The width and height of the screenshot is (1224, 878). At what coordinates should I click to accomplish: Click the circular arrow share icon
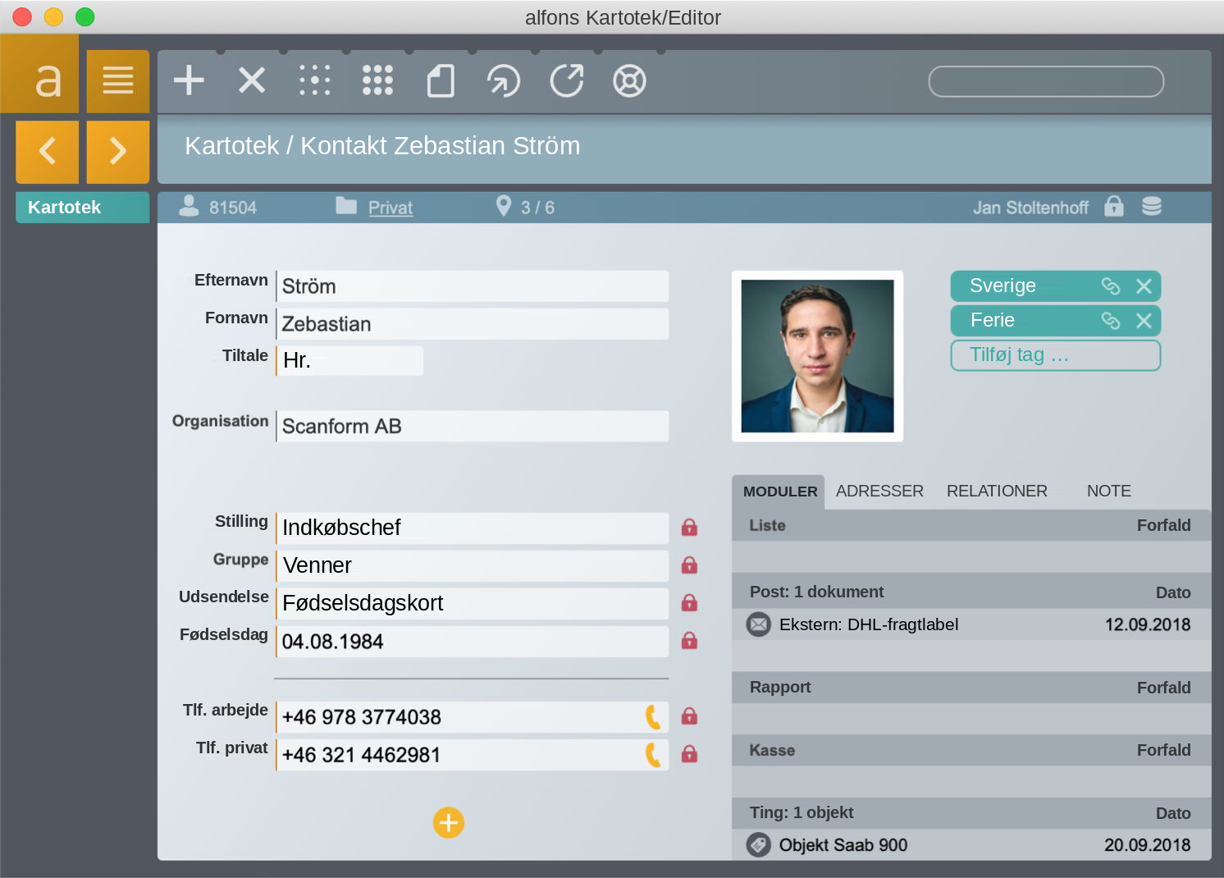504,81
